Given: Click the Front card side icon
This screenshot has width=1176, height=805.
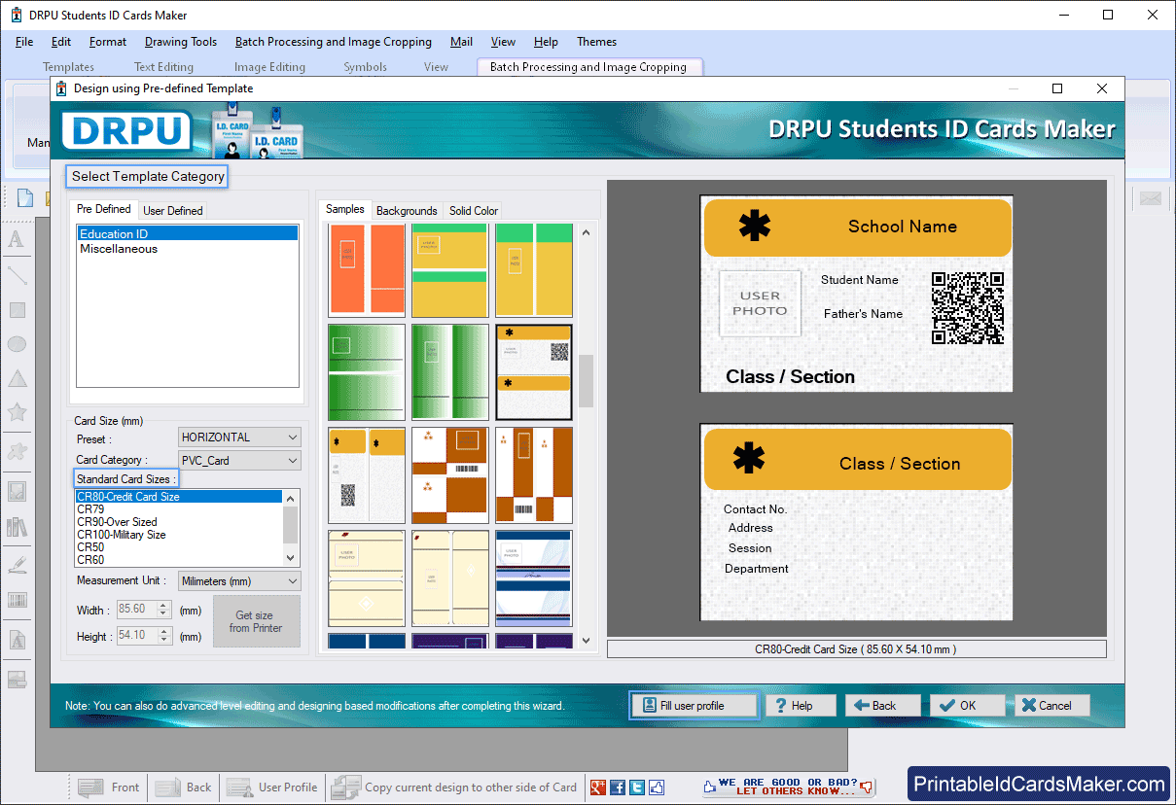Looking at the screenshot, I should [91, 787].
